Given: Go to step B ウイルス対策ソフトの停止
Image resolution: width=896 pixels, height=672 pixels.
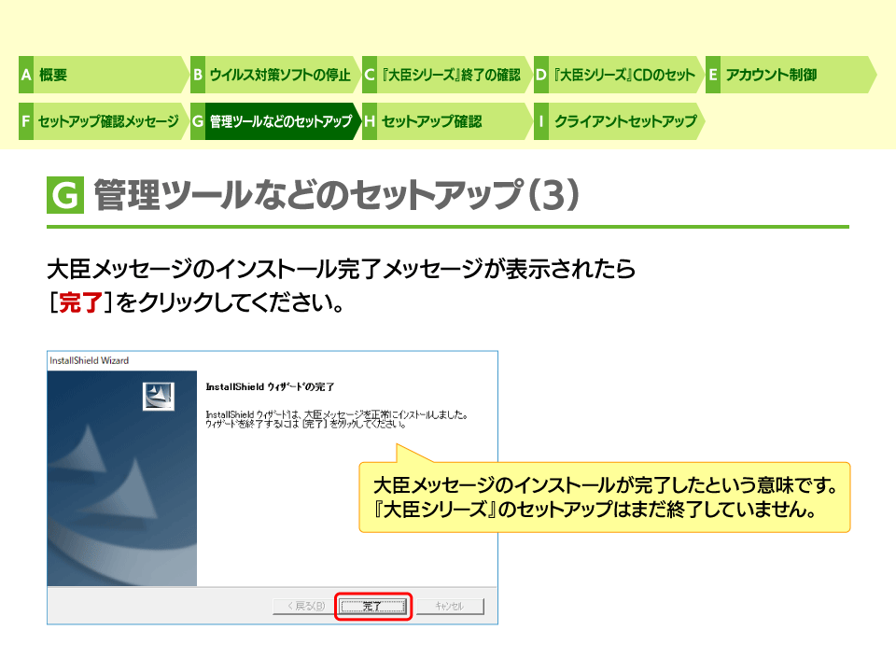Looking at the screenshot, I should 274,75.
